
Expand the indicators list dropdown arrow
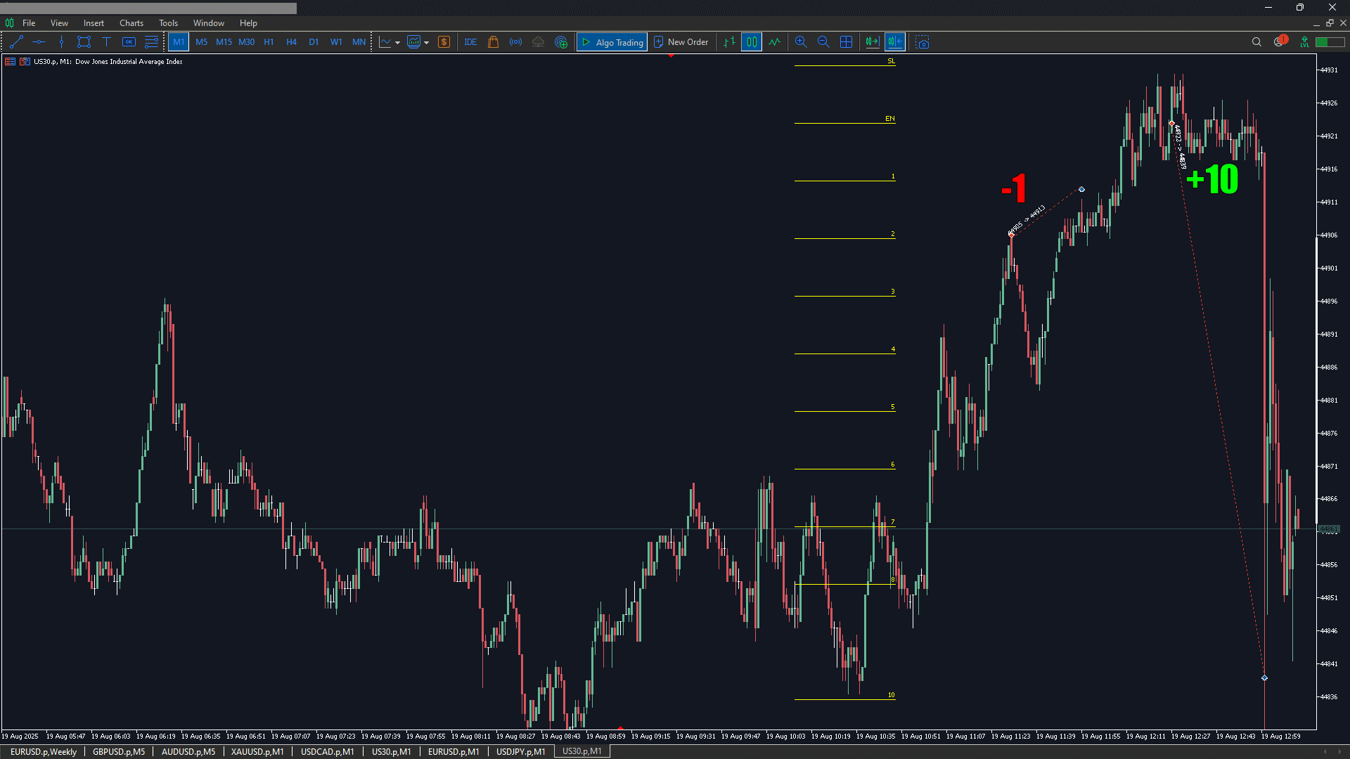tap(426, 43)
